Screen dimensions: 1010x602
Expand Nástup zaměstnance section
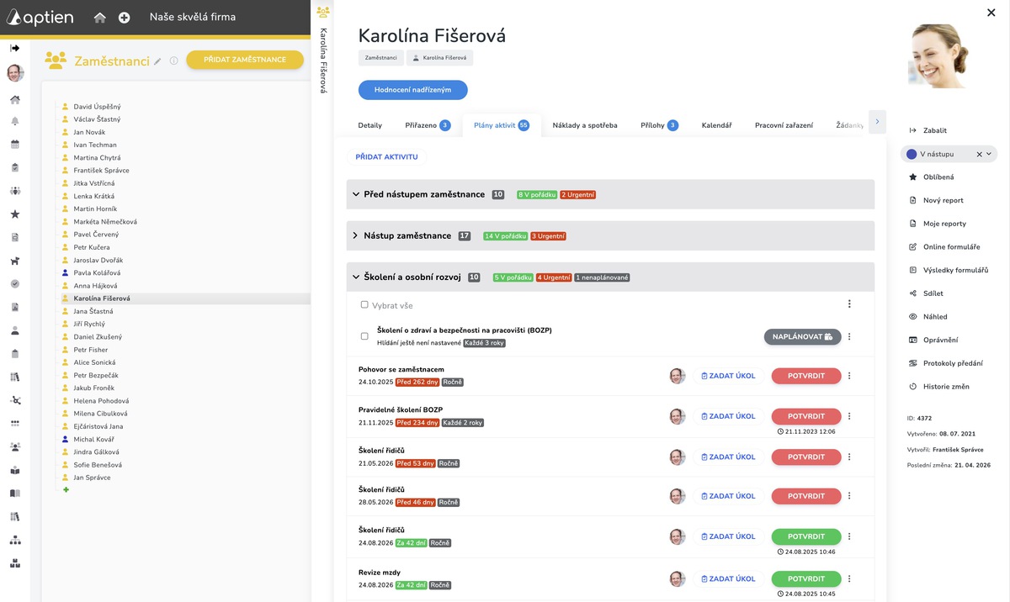click(x=610, y=236)
